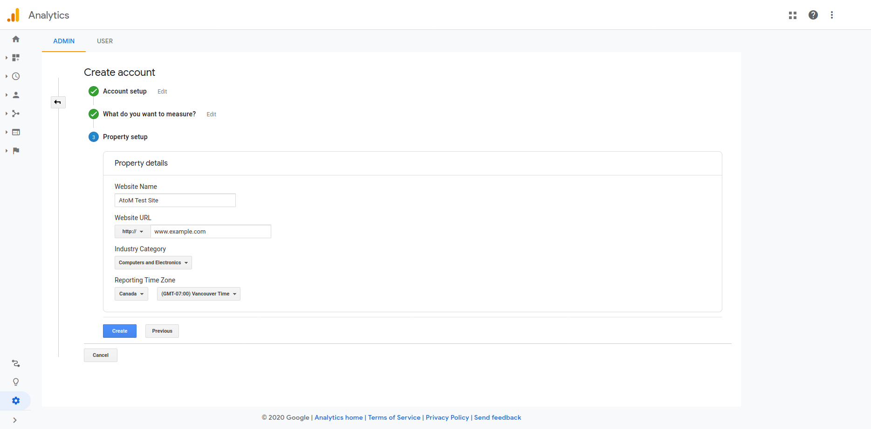
Task: Open Realtime reports clock icon
Action: [16, 76]
